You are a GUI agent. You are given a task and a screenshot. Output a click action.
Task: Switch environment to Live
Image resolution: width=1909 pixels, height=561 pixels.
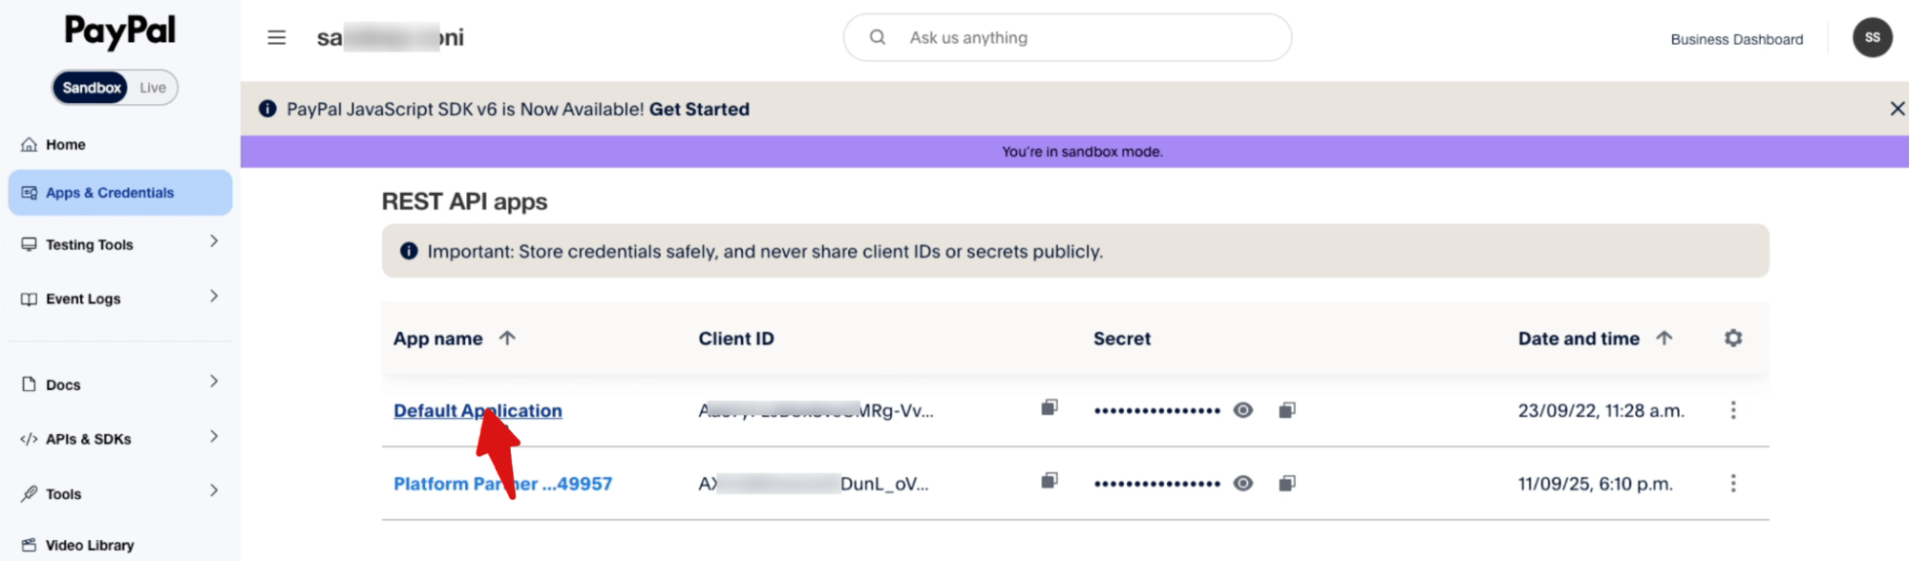(x=153, y=88)
